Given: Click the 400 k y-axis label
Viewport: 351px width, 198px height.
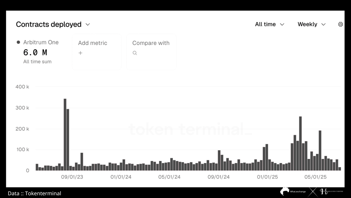Looking at the screenshot, I should [x=22, y=87].
